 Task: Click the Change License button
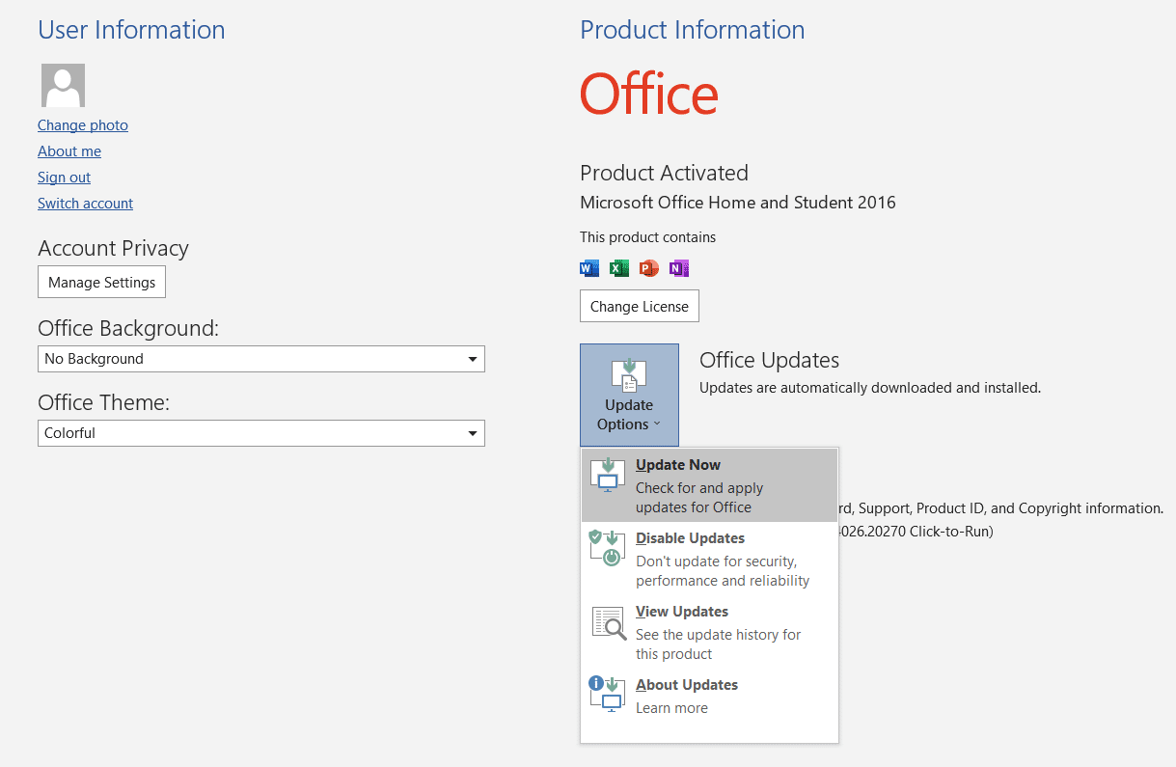click(x=639, y=306)
